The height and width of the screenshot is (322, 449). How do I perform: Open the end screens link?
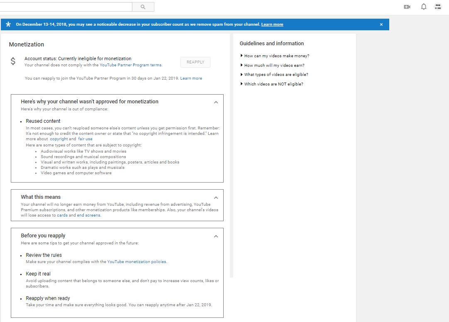click(88, 215)
